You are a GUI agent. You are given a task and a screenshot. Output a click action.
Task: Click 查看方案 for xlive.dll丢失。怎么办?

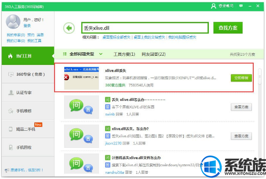[241, 136]
